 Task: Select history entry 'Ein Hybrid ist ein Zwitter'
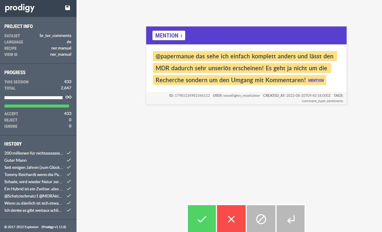pyautogui.click(x=34, y=189)
